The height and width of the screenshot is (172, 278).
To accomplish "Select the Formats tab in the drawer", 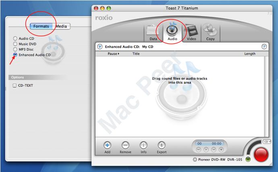I will (x=41, y=26).
